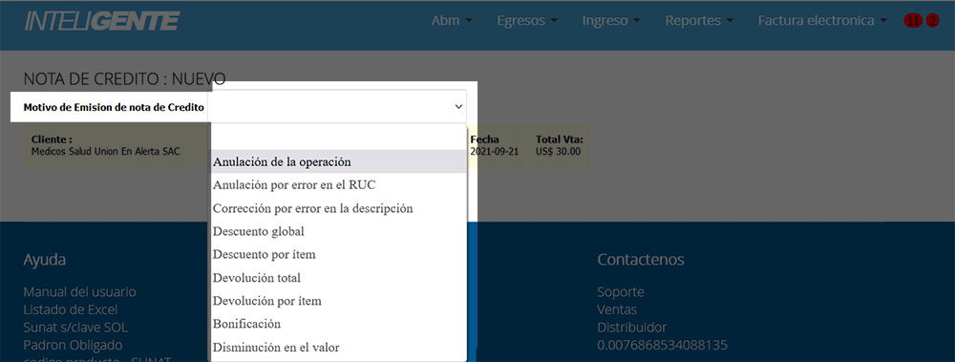This screenshot has width=955, height=362.
Task: Select Corrección por error en la descripción
Action: [339, 208]
